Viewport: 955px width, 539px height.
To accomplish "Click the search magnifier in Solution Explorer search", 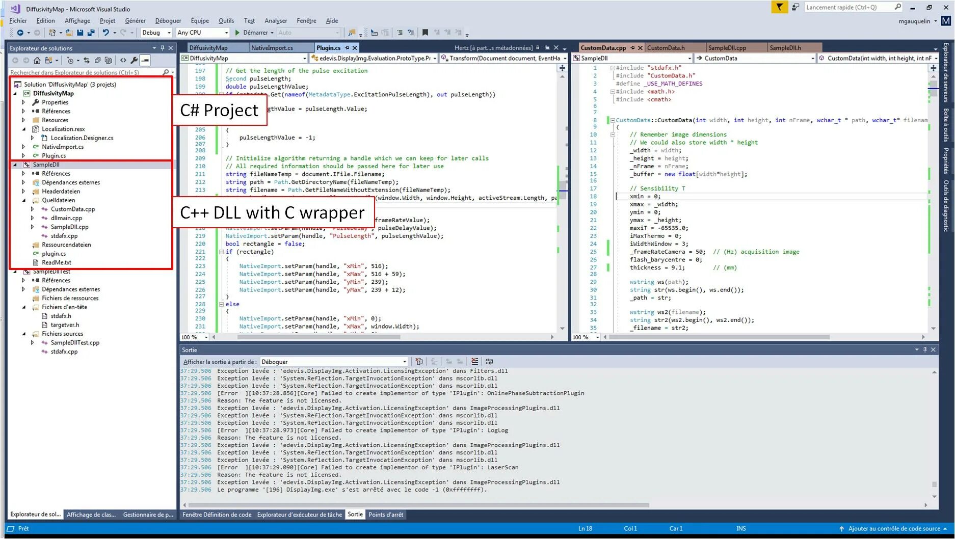I will (x=166, y=72).
